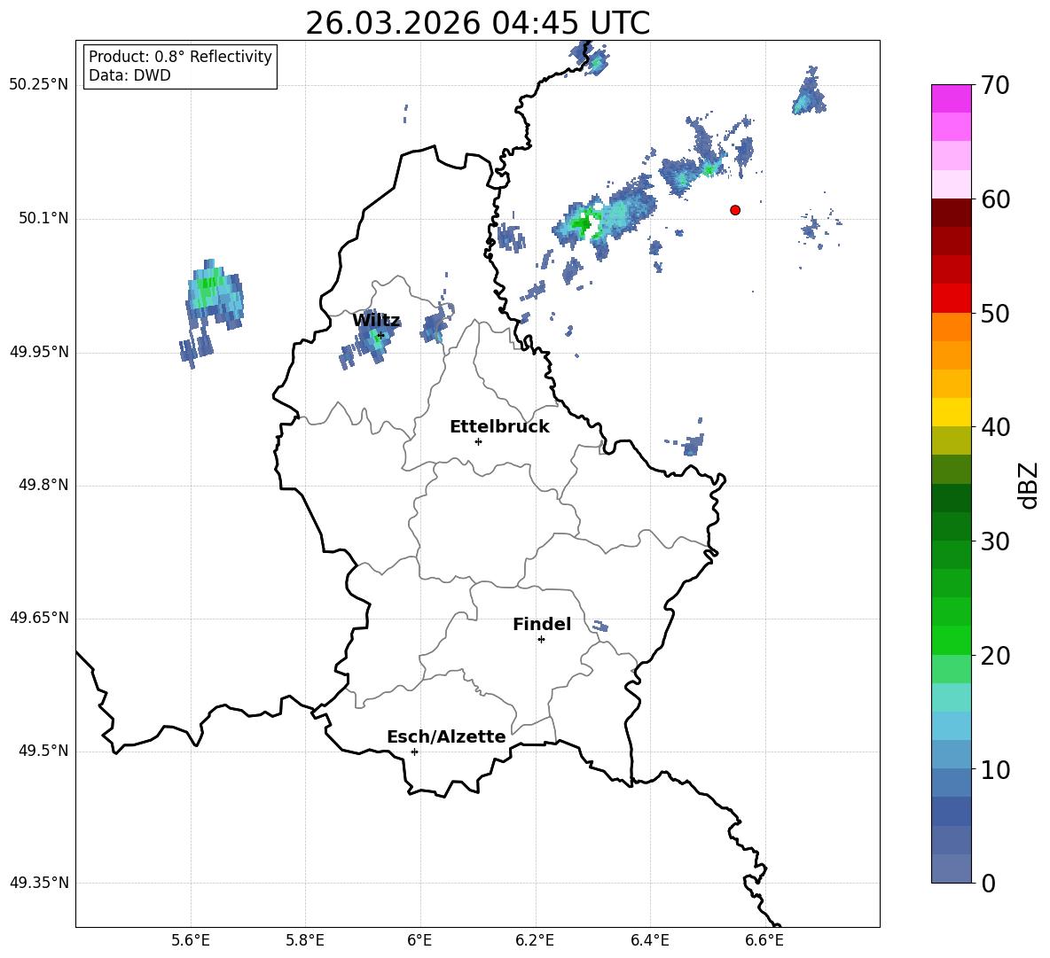Click the magenta top swatch of the colorbar
1050x958 pixels.
coord(951,98)
